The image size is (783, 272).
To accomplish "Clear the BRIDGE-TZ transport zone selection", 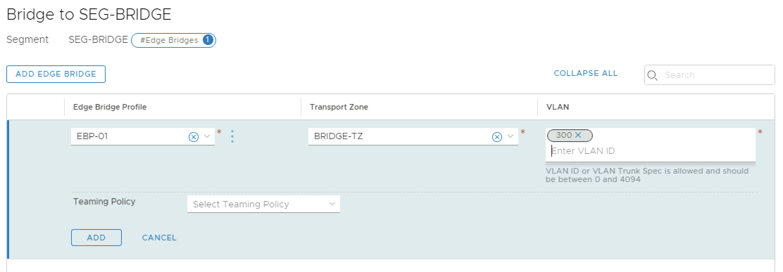I will coord(497,137).
